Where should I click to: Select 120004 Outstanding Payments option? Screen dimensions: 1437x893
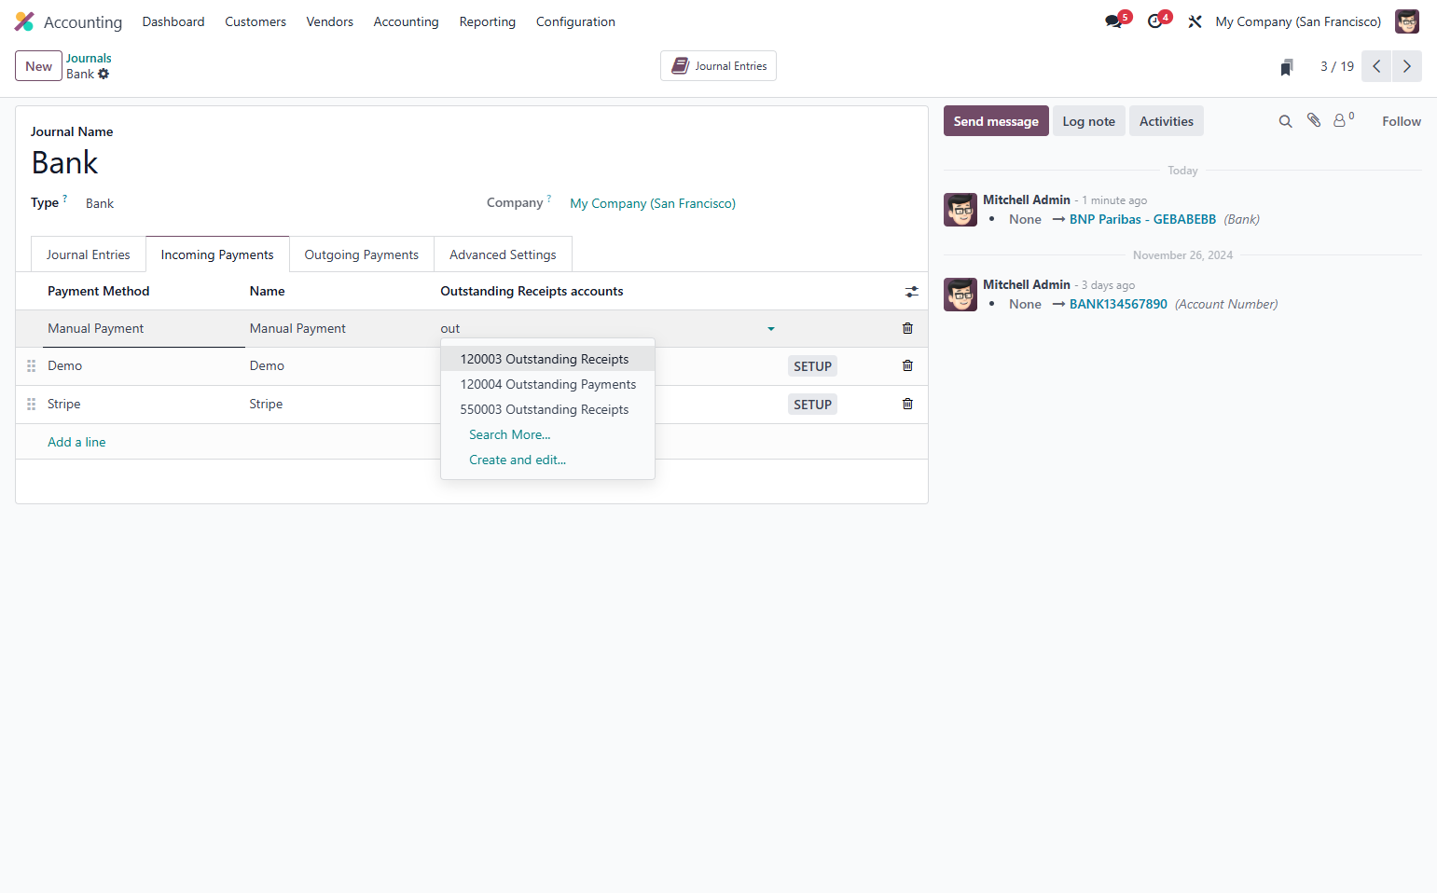547,384
